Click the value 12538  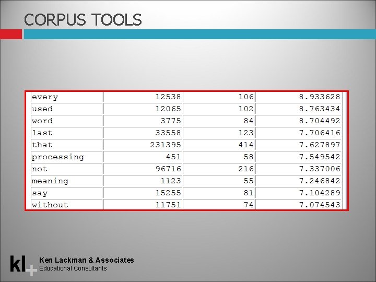click(168, 97)
